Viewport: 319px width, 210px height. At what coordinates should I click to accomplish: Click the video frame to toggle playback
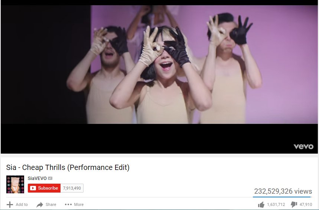[x=159, y=79]
